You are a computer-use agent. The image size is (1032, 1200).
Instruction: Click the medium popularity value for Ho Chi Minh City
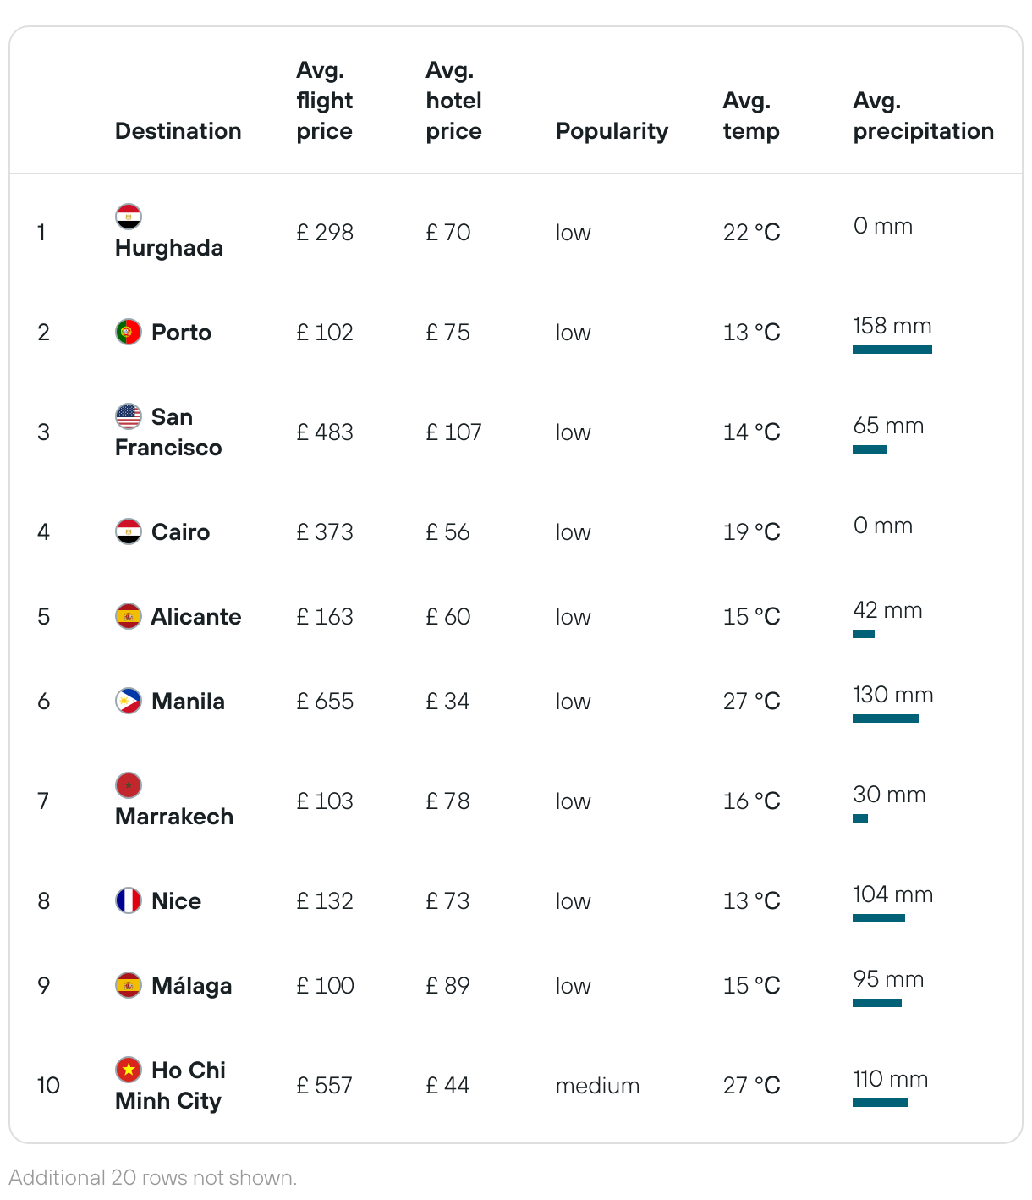click(x=597, y=1086)
